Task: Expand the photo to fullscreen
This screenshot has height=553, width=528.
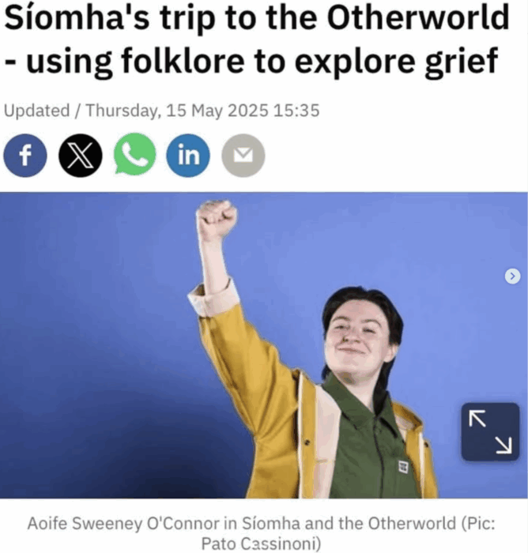Action: click(x=490, y=431)
